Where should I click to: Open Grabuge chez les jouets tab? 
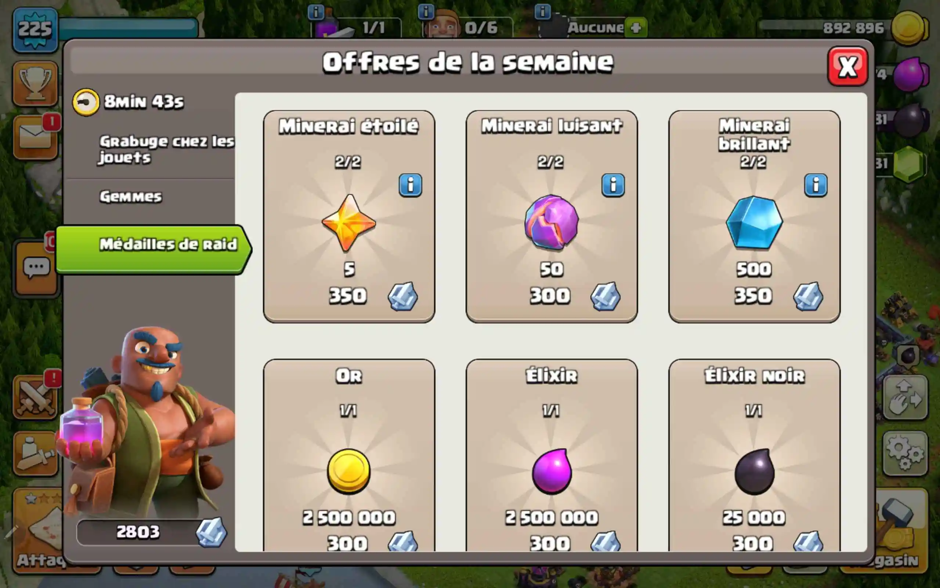(x=167, y=149)
